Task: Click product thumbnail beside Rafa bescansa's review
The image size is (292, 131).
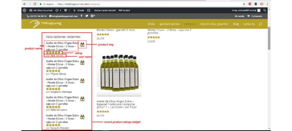Action: pyautogui.click(x=82, y=99)
